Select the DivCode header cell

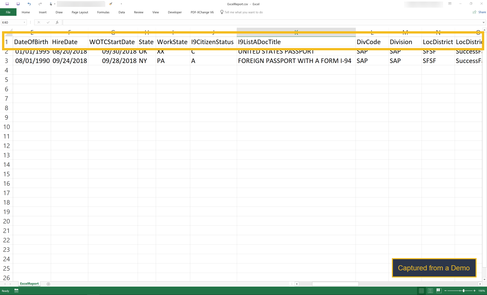click(x=372, y=42)
